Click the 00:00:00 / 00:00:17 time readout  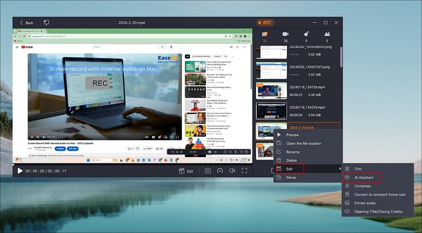46,171
